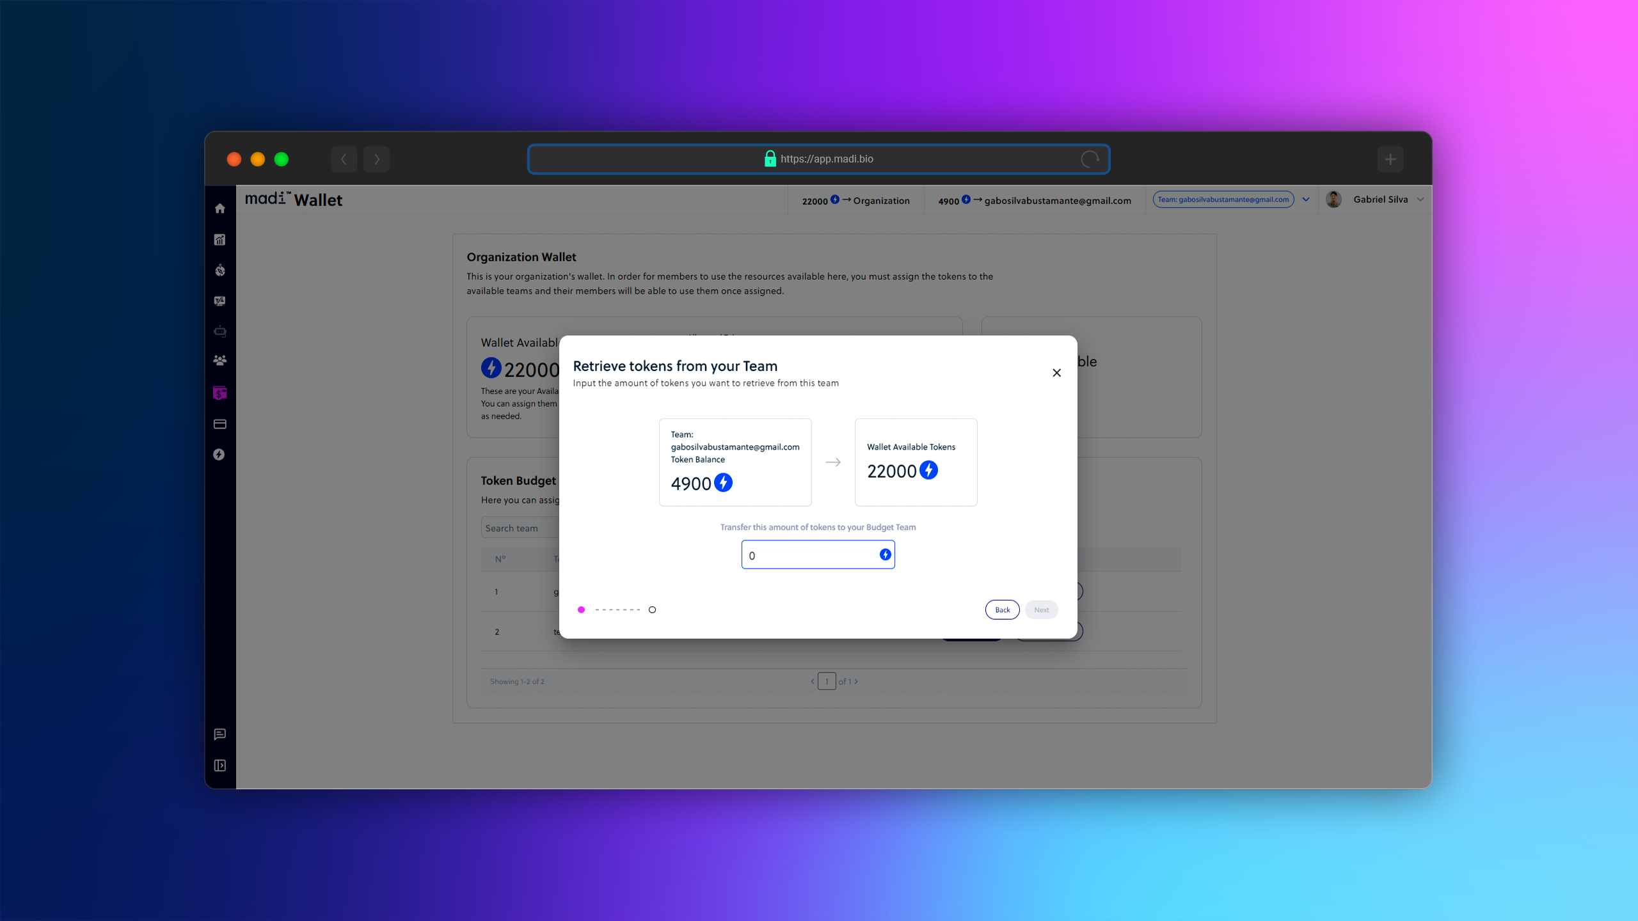
Task: Click the 'Showing 1-2 of 2' text
Action: tap(517, 681)
